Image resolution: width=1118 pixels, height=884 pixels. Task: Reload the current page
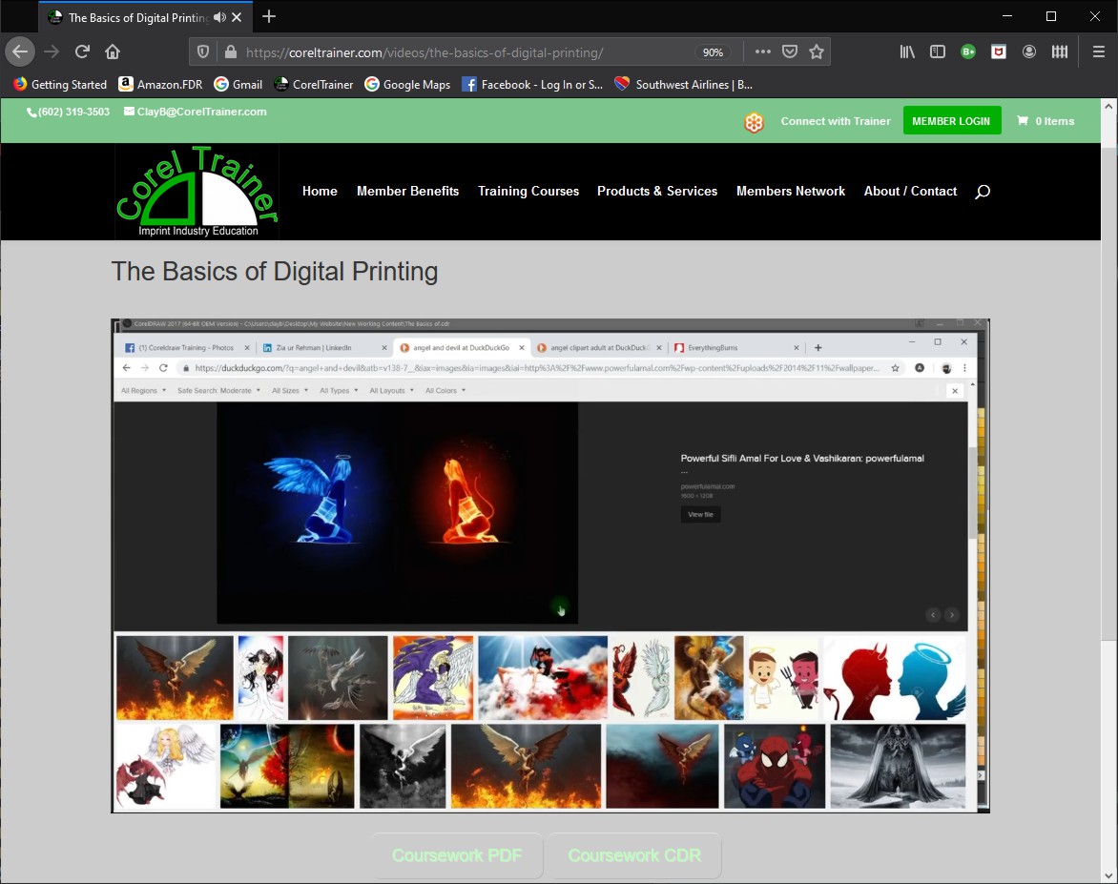pyautogui.click(x=82, y=51)
